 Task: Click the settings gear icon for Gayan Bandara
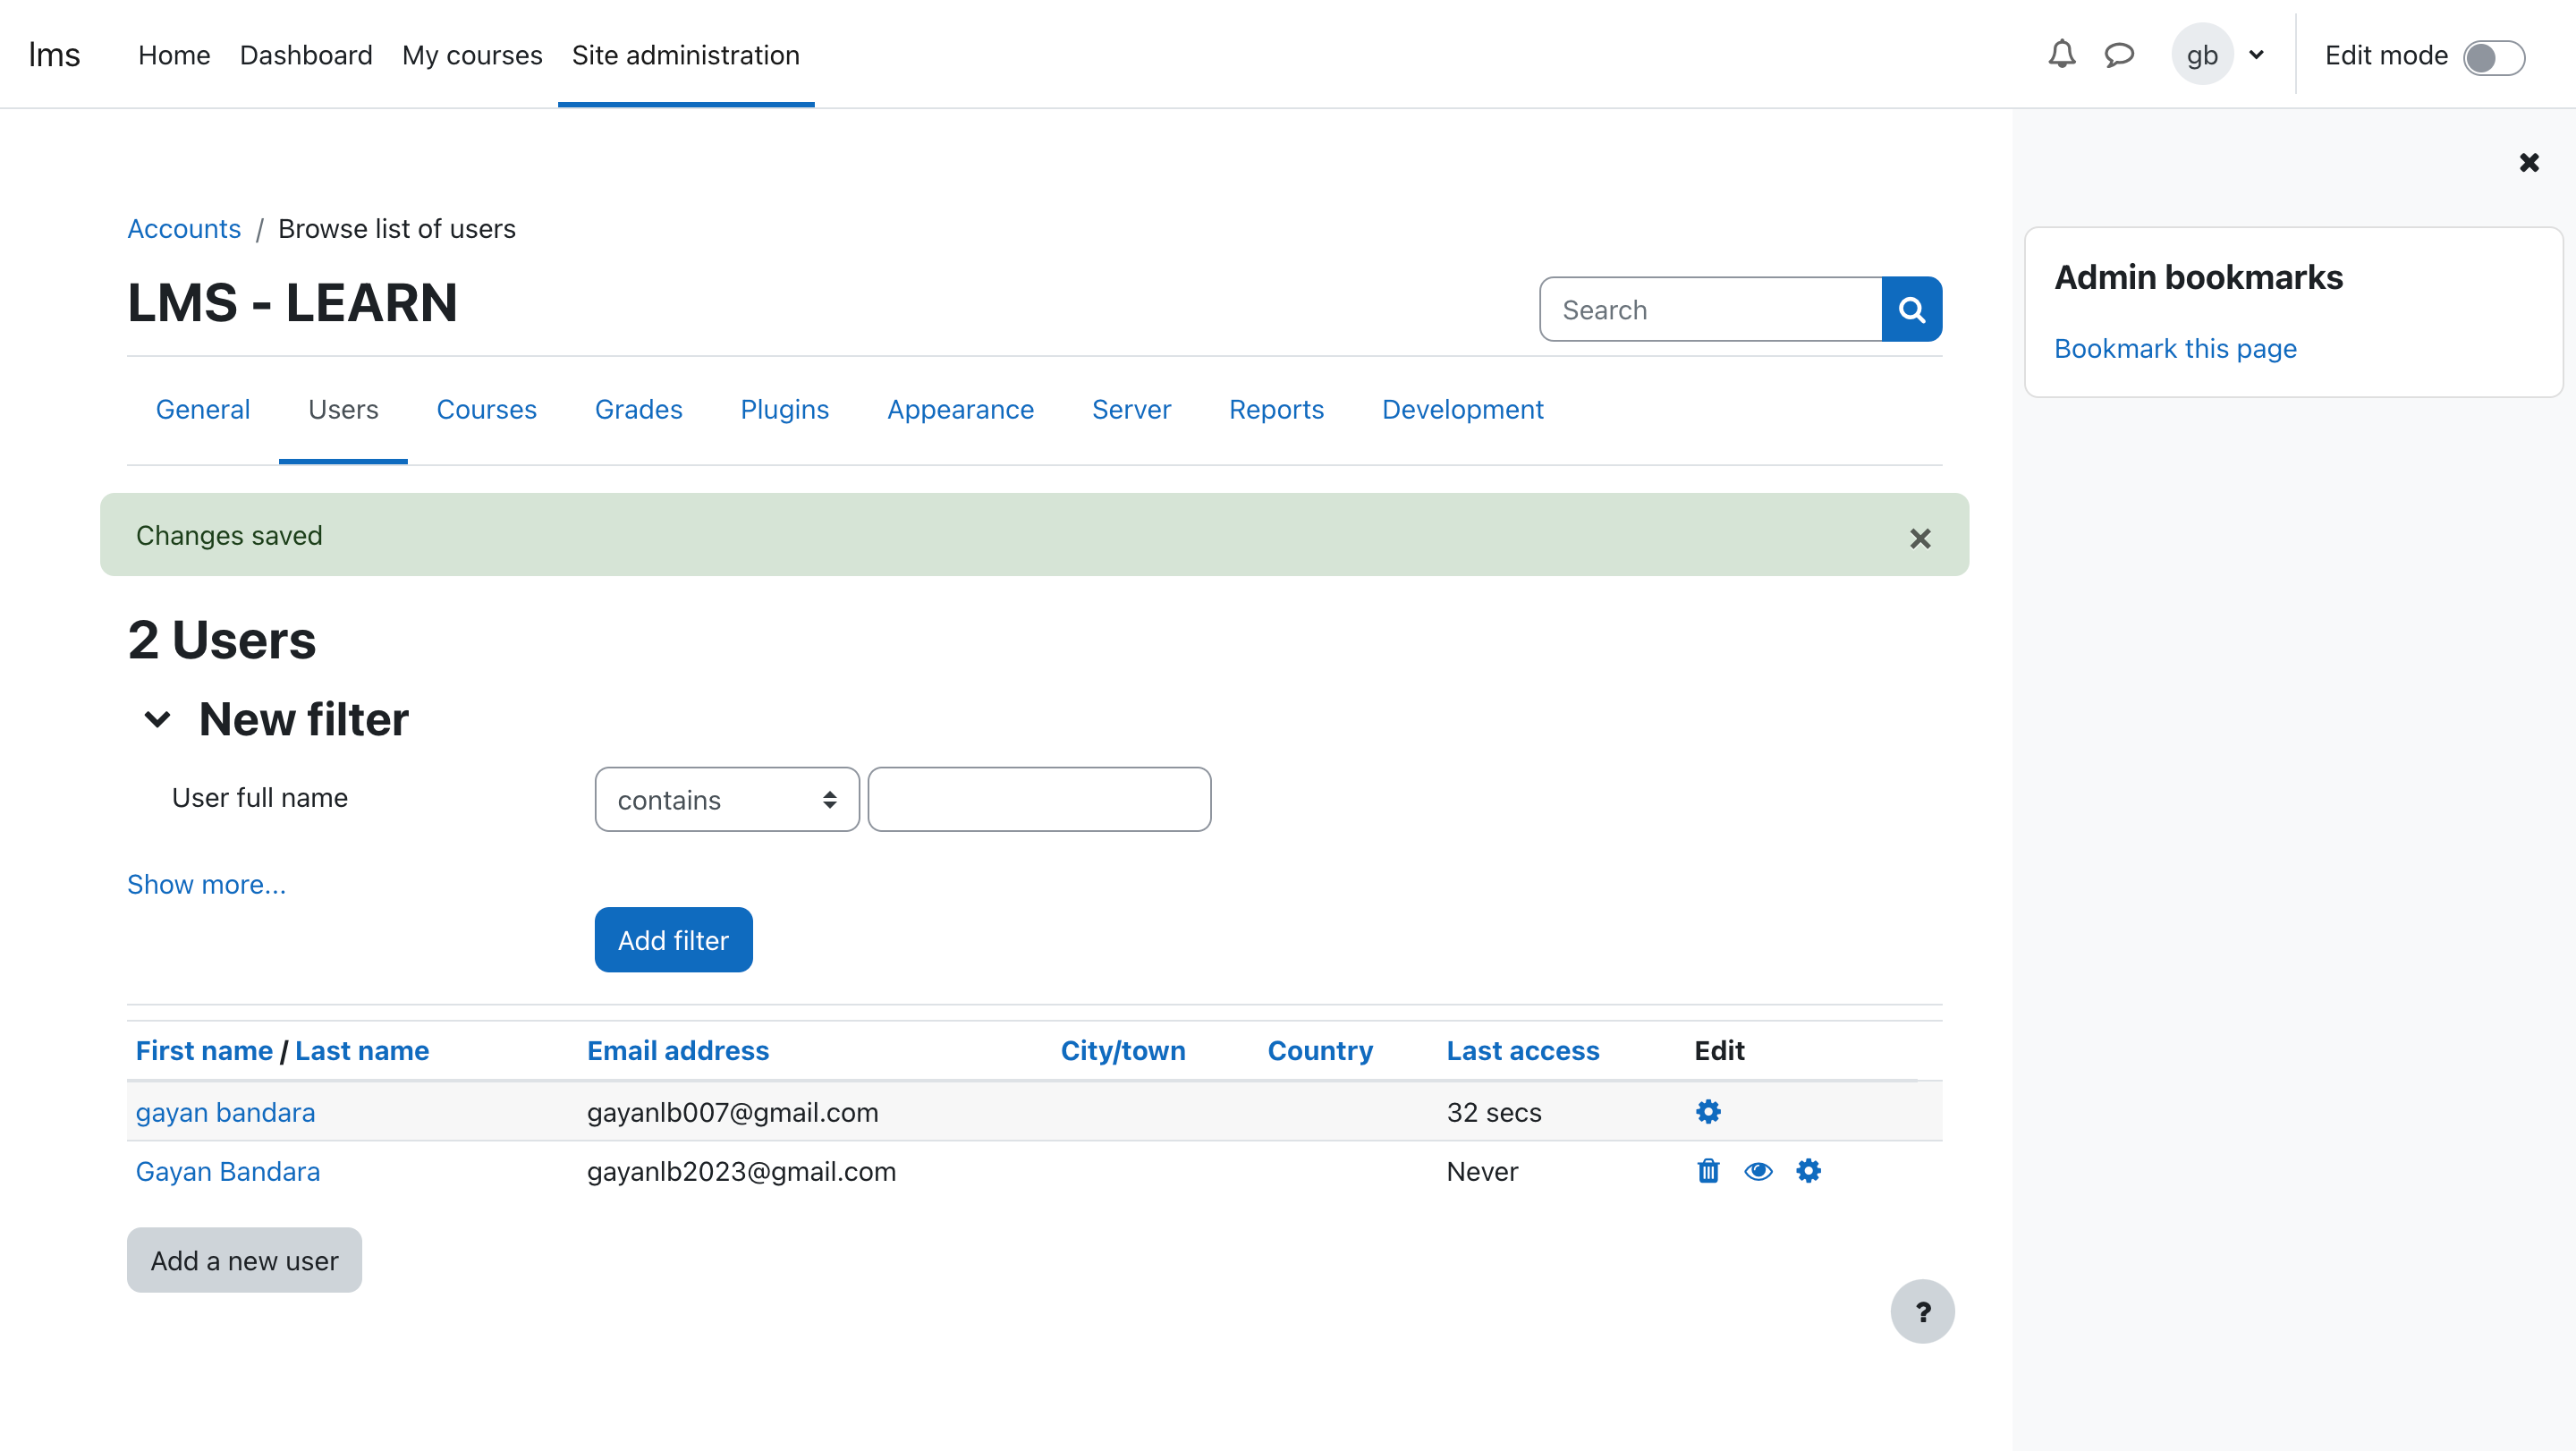click(1809, 1169)
